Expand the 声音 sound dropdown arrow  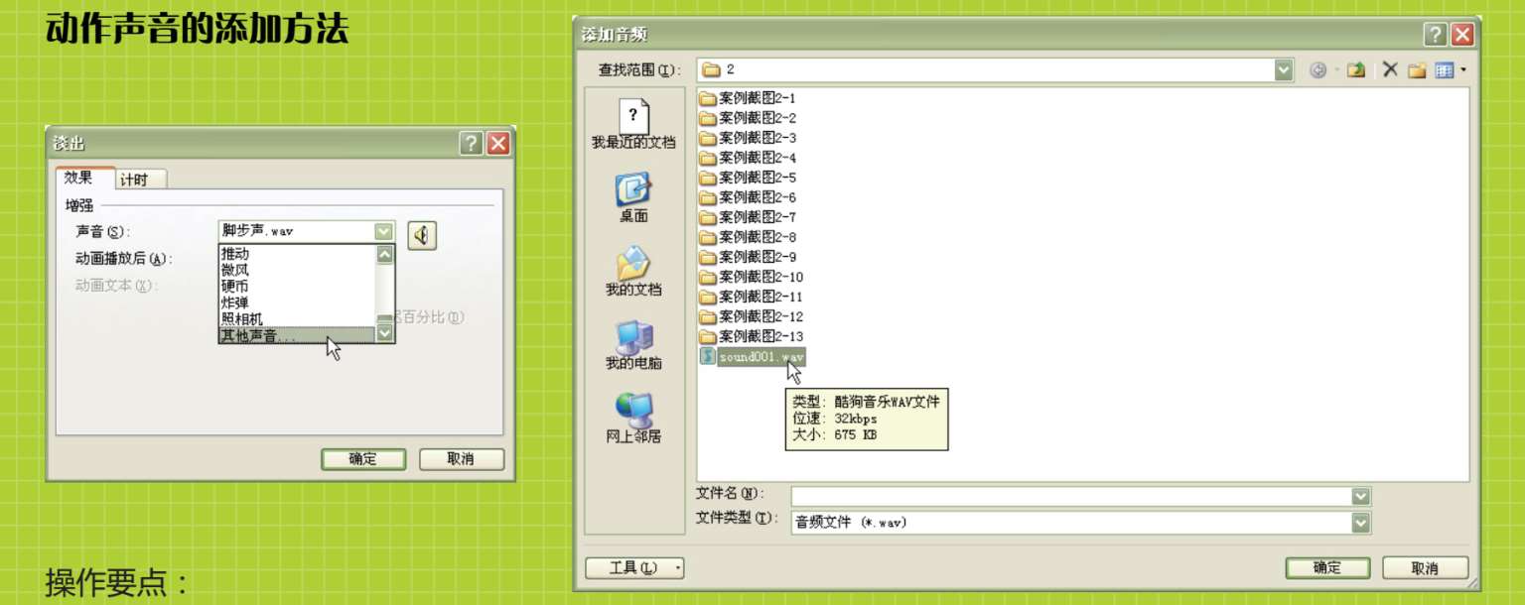tap(384, 231)
